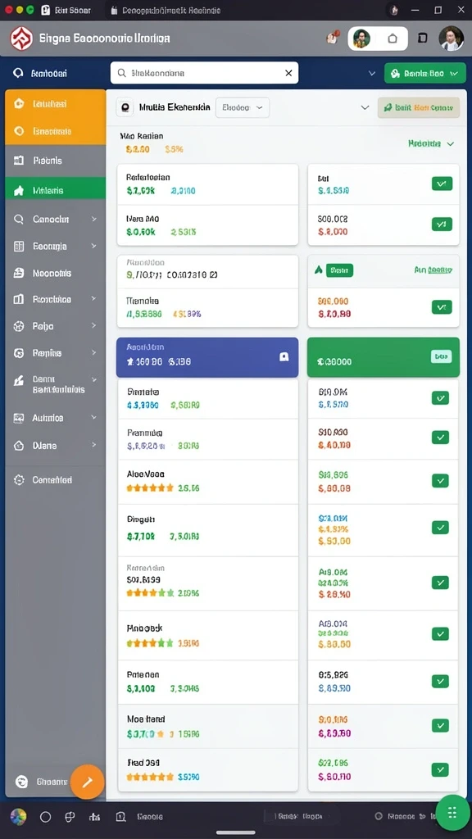Screen dimensions: 472x839
Task: Click the 'Peiga' sidebar icon
Action: (x=19, y=326)
